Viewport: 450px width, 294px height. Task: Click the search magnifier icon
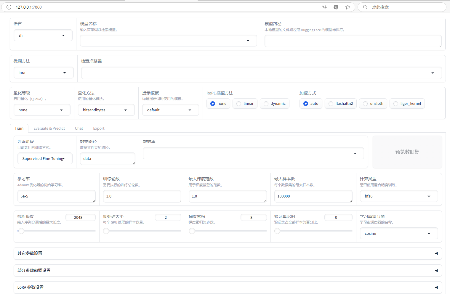(365, 7)
